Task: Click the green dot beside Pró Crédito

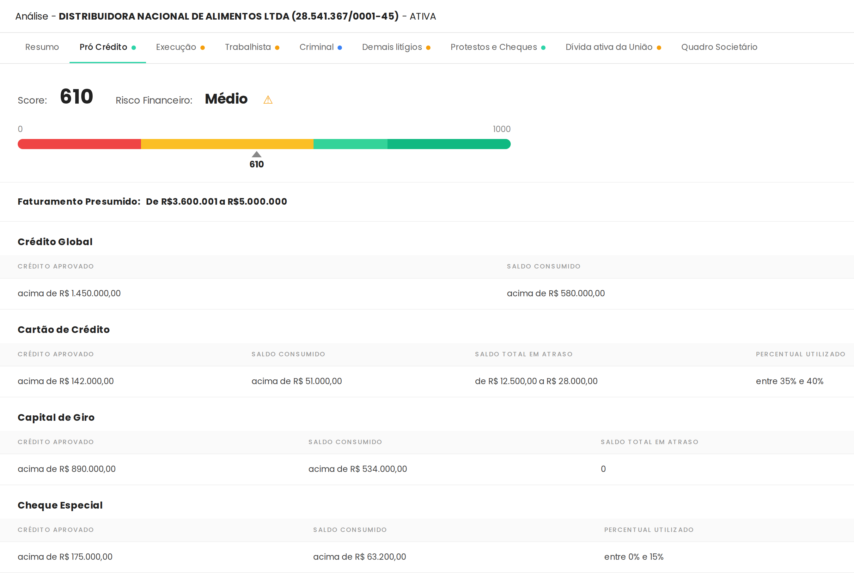Action: 134,48
